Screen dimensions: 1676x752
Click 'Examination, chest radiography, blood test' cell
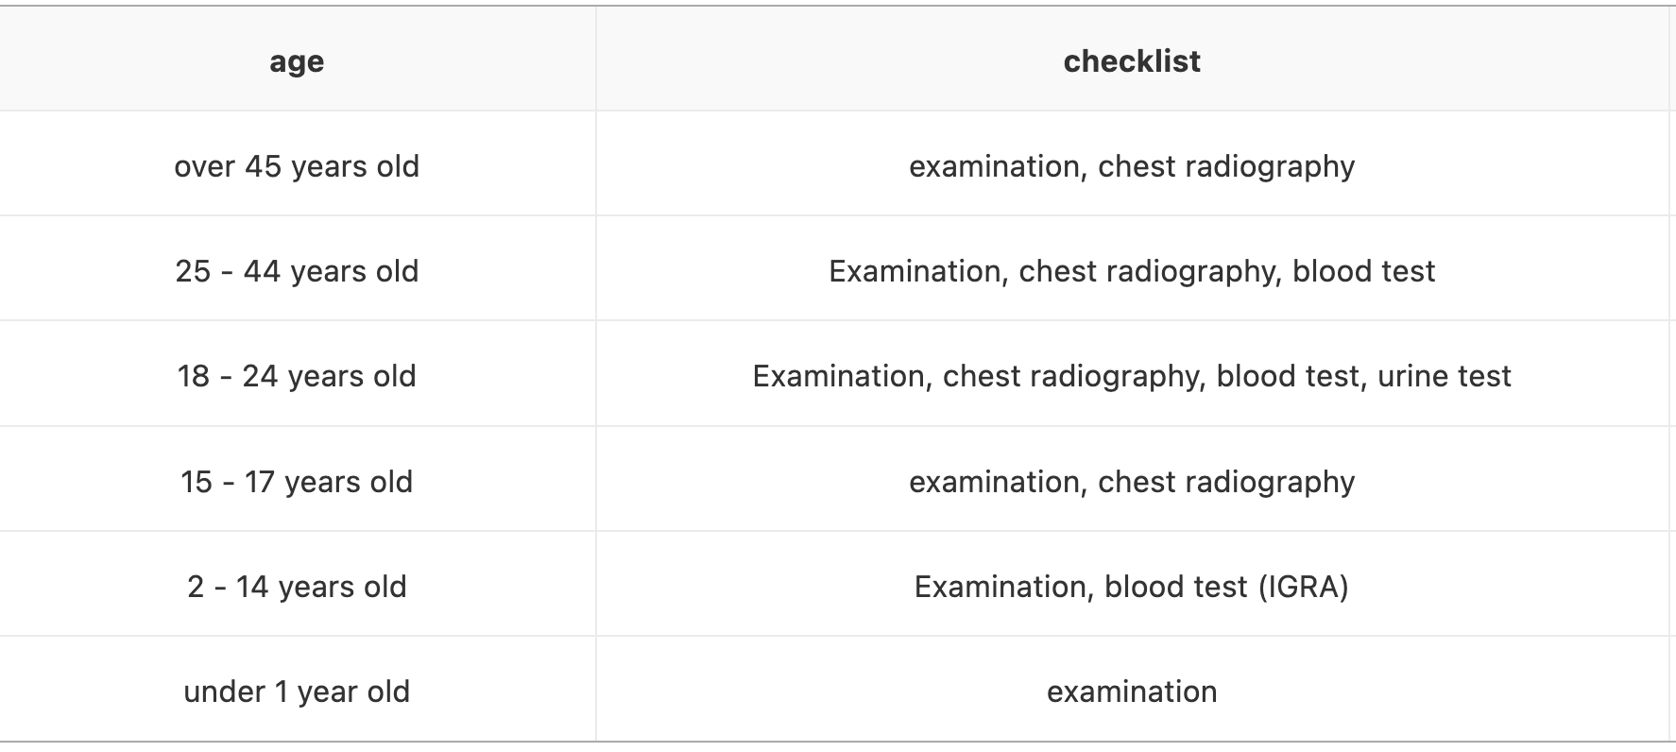[x=1132, y=271]
